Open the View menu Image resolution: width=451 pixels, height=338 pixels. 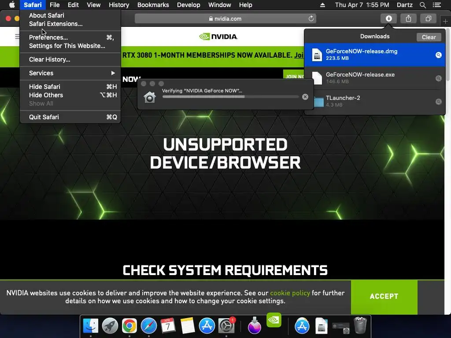93,5
